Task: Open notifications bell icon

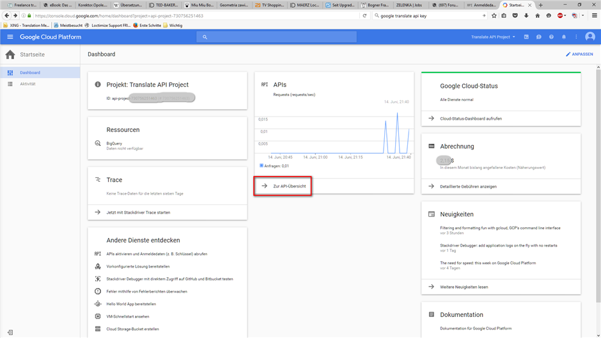Action: tap(564, 37)
